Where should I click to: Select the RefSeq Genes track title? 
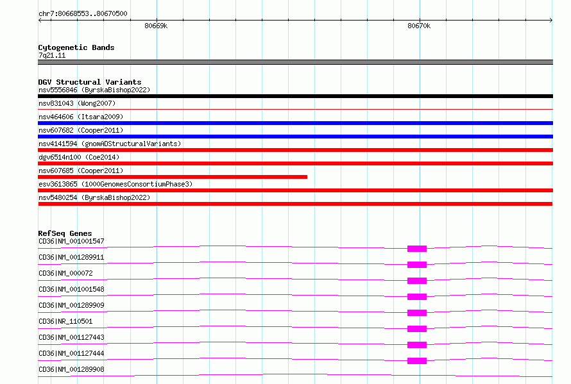click(x=65, y=233)
